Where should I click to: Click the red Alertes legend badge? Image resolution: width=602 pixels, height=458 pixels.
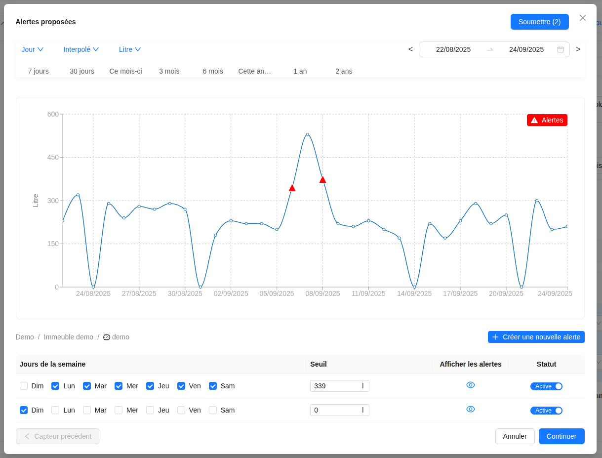pos(547,120)
